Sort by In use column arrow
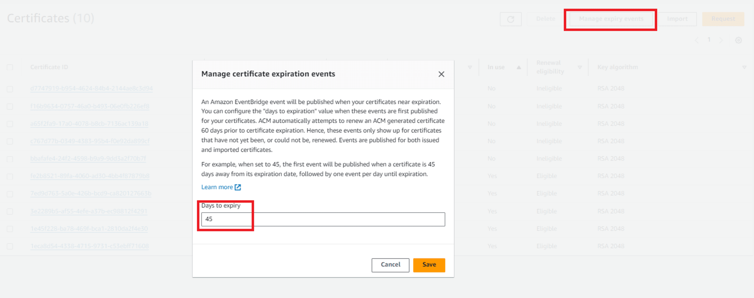The image size is (754, 298). coord(519,67)
